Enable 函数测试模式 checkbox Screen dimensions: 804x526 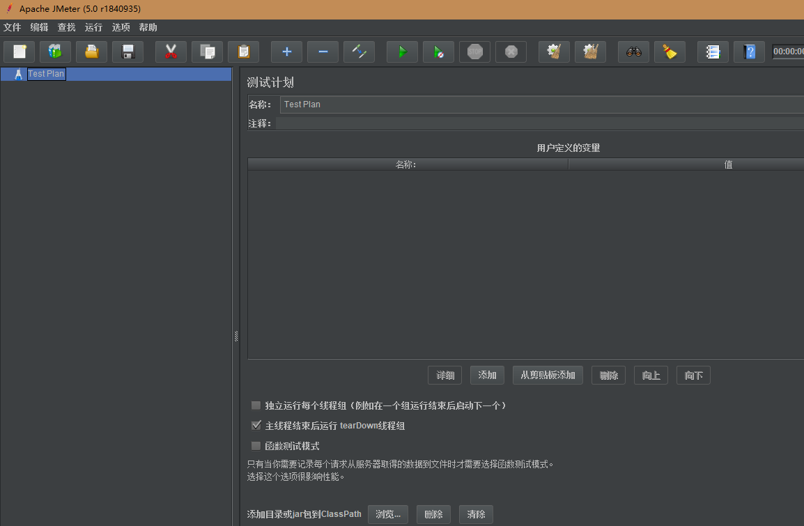point(256,446)
